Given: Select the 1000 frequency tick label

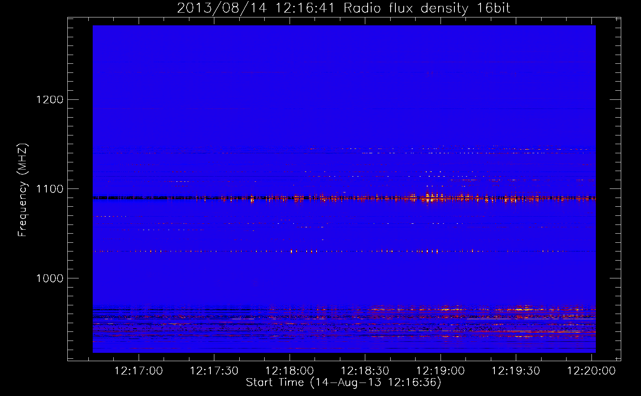Looking at the screenshot, I should (50, 278).
